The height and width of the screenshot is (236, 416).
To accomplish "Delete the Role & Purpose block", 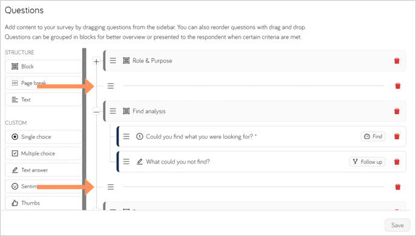I will point(397,60).
